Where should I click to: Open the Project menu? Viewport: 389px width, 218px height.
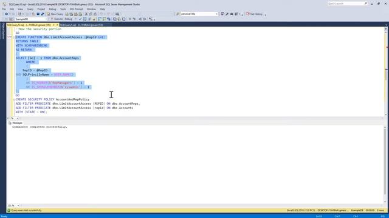[41, 9]
